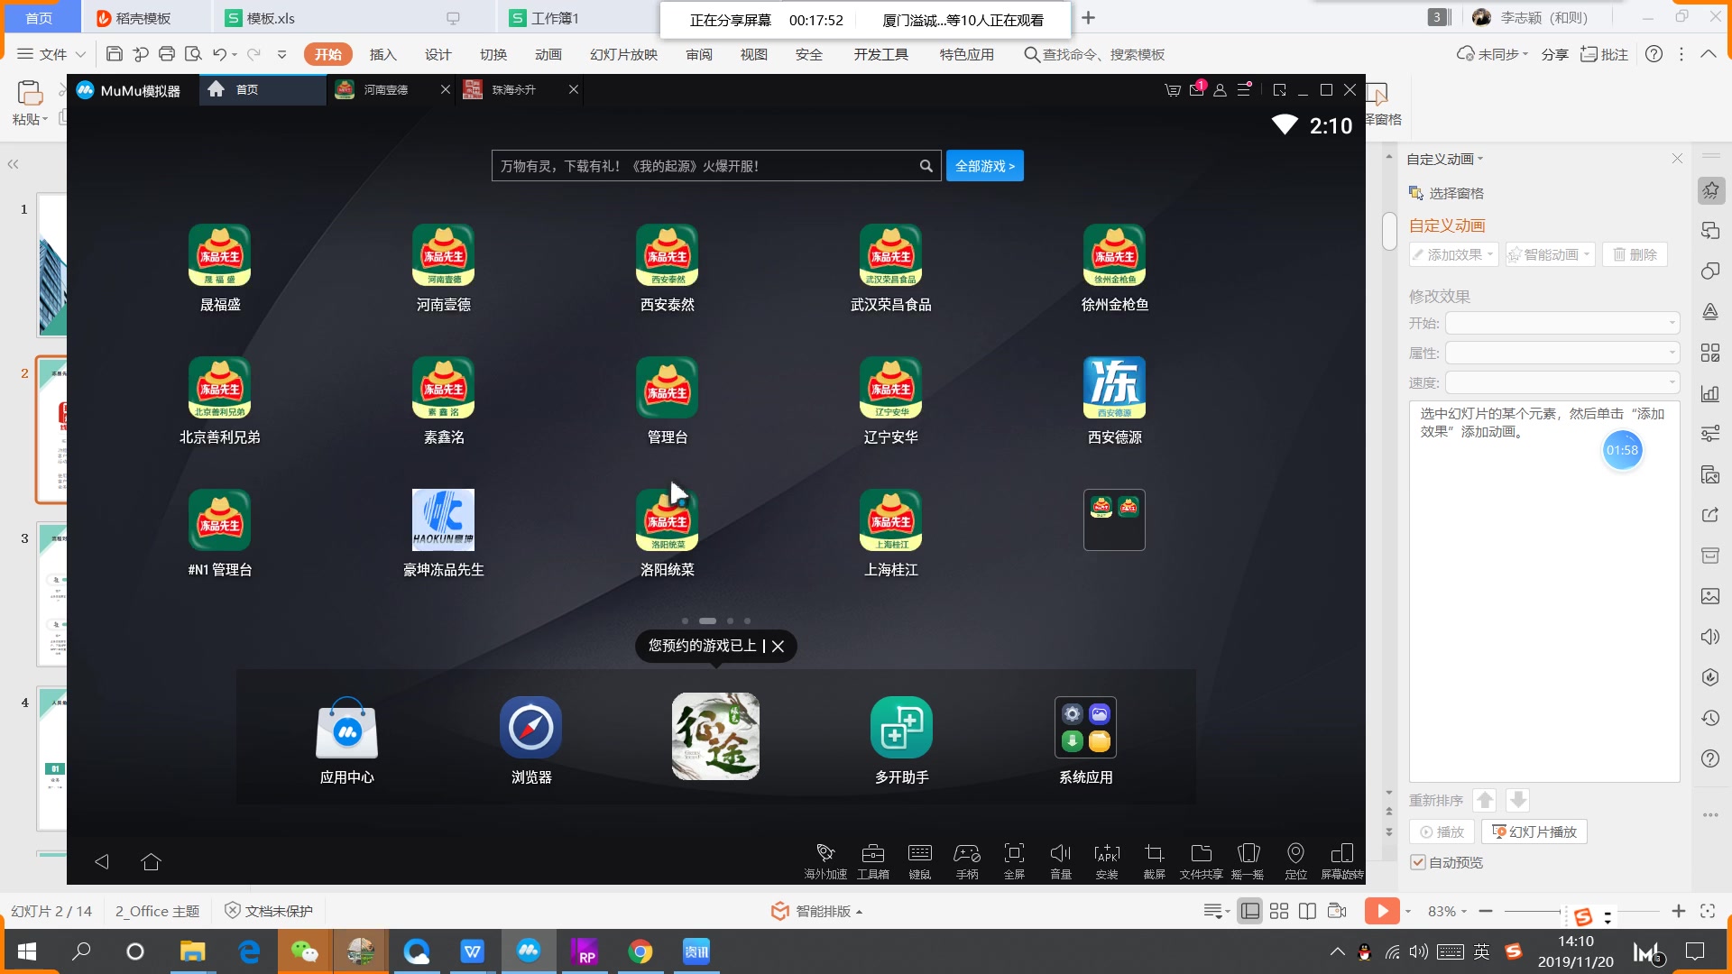1732x974 pixels.
Task: Open the 83% zoom level dropdown
Action: (1447, 911)
